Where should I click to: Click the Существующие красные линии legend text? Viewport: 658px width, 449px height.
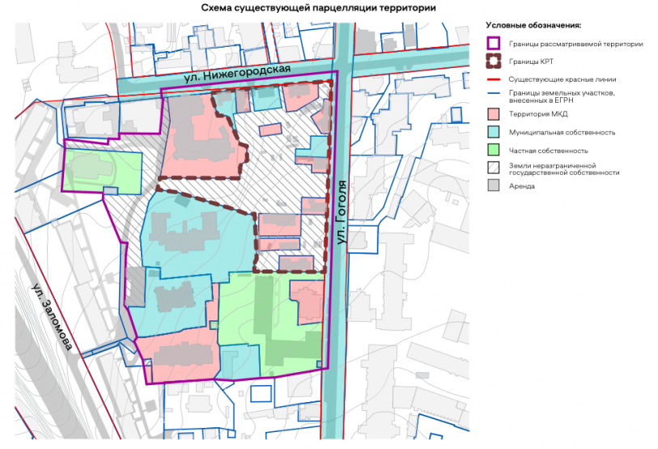pyautogui.click(x=562, y=79)
